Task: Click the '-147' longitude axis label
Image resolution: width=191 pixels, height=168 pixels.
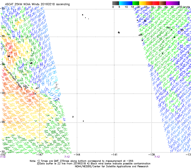Action: coord(40,155)
